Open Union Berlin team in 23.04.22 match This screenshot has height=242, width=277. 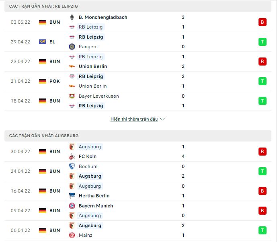pyautogui.click(x=93, y=66)
